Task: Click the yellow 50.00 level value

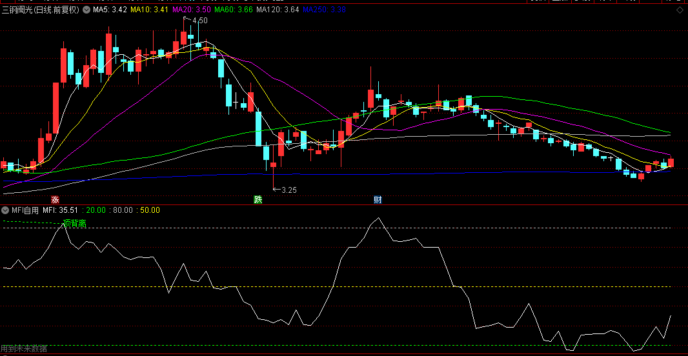Action: click(x=150, y=210)
